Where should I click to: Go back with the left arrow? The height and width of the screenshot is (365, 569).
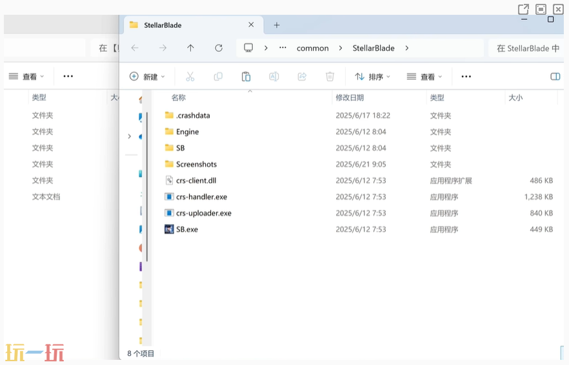(135, 48)
